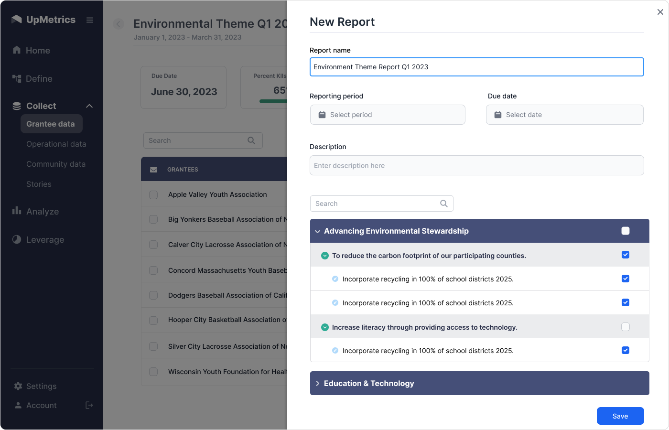Click the Settings gear icon in sidebar
Viewport: 669px width, 430px height.
(18, 386)
